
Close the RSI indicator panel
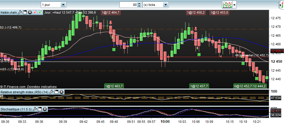(61, 92)
